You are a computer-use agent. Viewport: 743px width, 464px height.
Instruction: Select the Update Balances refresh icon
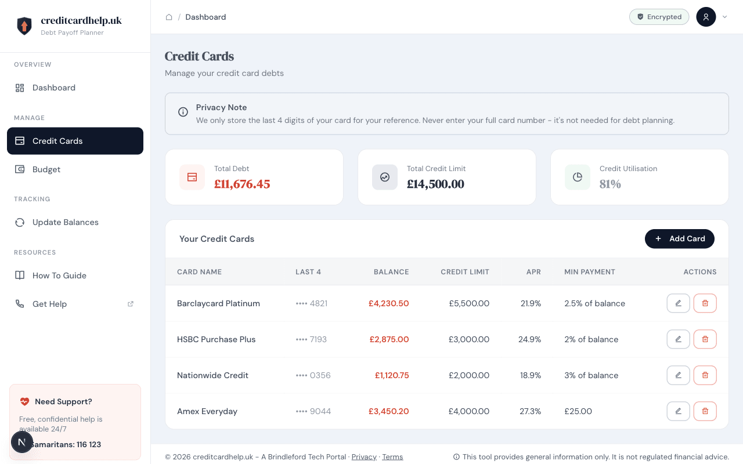point(20,222)
